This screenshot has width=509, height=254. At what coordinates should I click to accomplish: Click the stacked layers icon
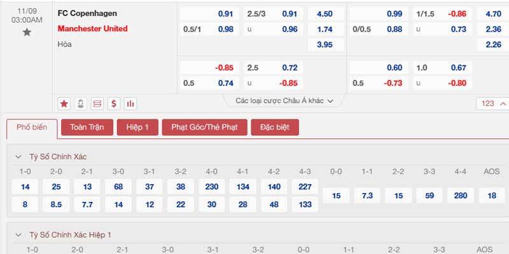tap(97, 104)
